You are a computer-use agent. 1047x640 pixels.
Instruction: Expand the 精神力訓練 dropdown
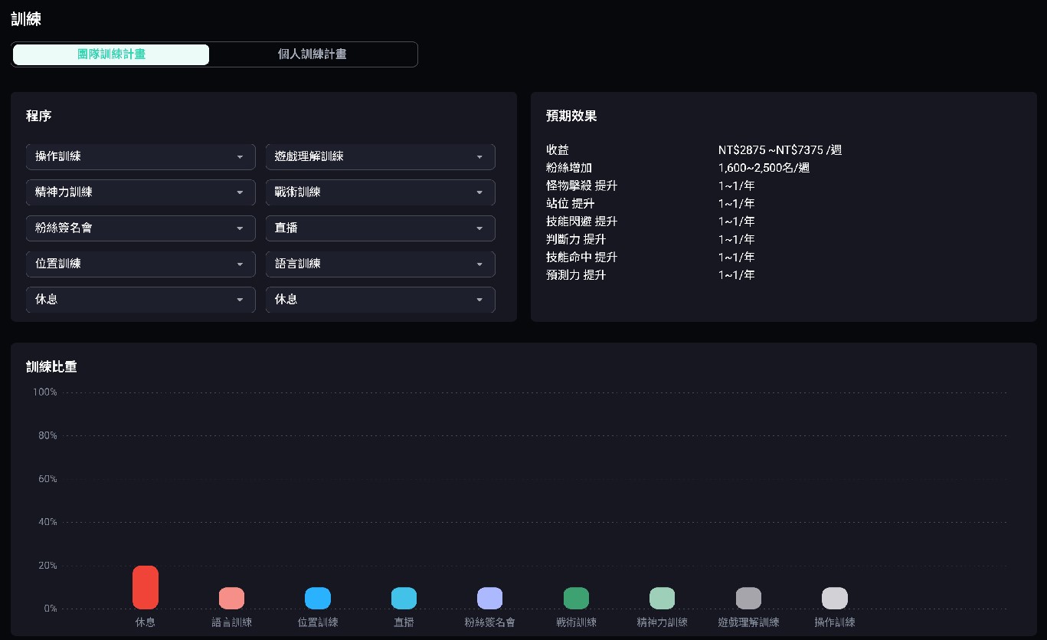[x=140, y=192]
